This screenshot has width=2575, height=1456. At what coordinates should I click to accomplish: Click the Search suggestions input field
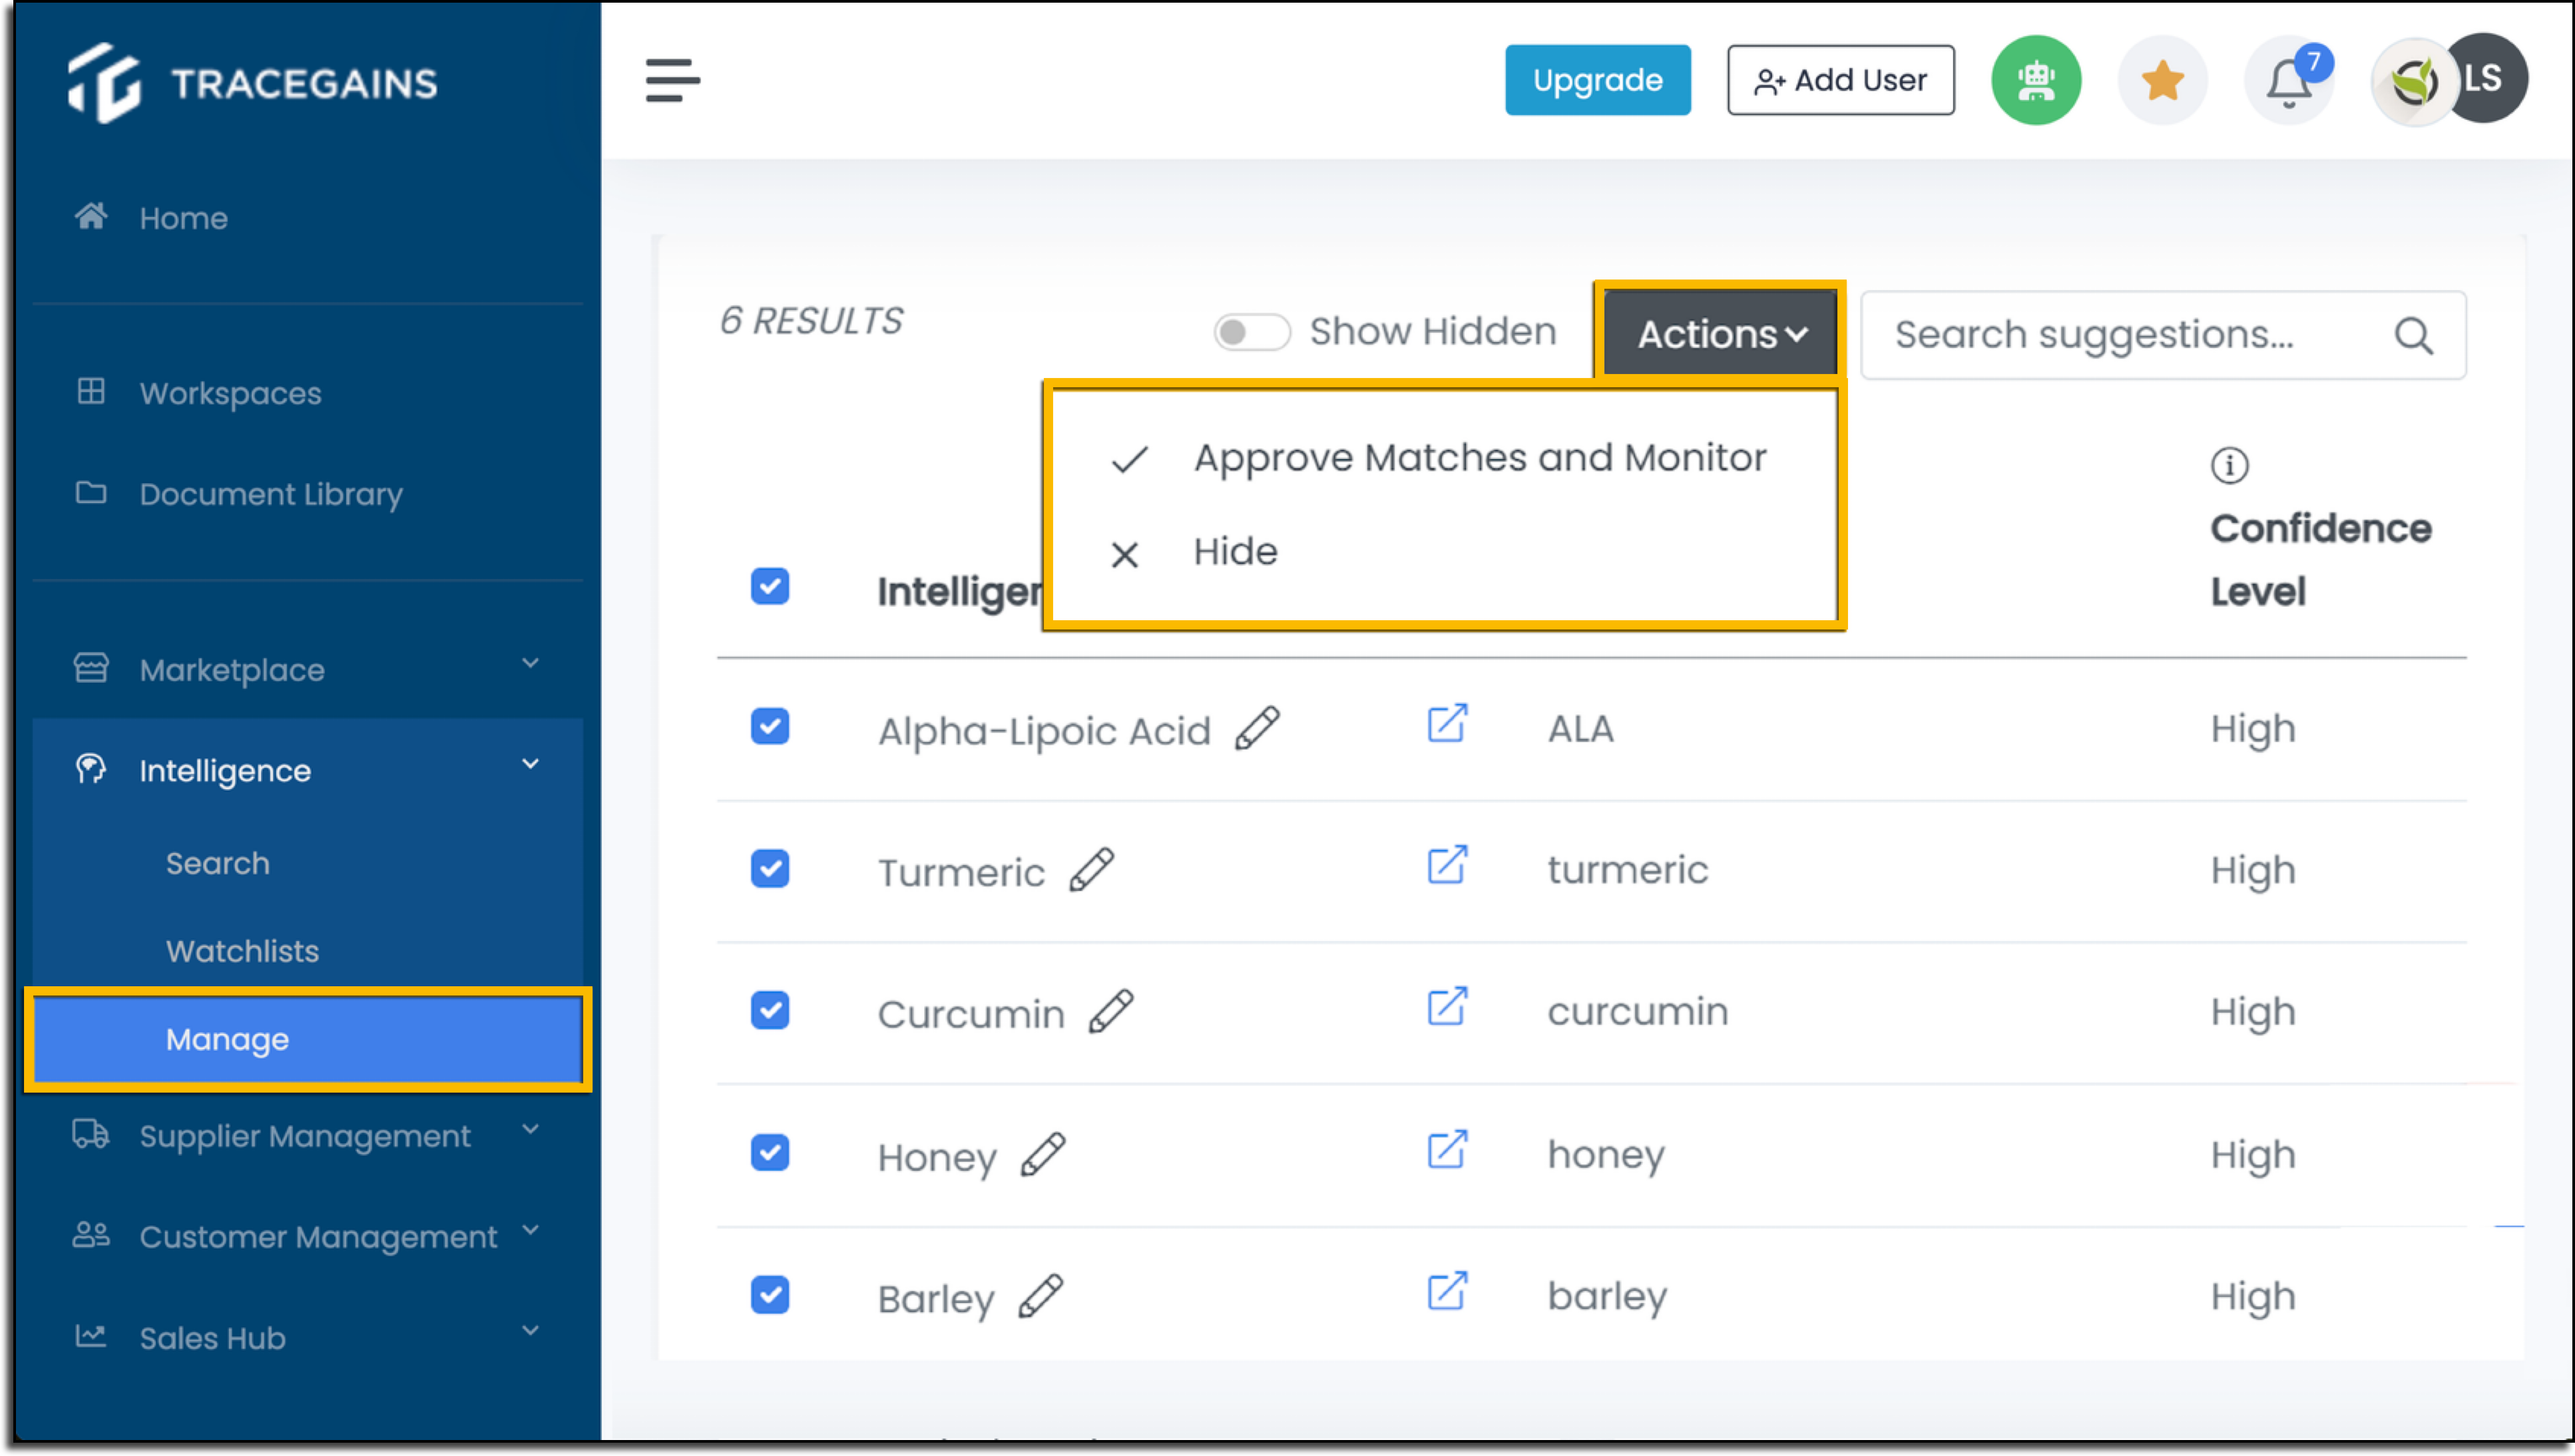coord(2163,335)
